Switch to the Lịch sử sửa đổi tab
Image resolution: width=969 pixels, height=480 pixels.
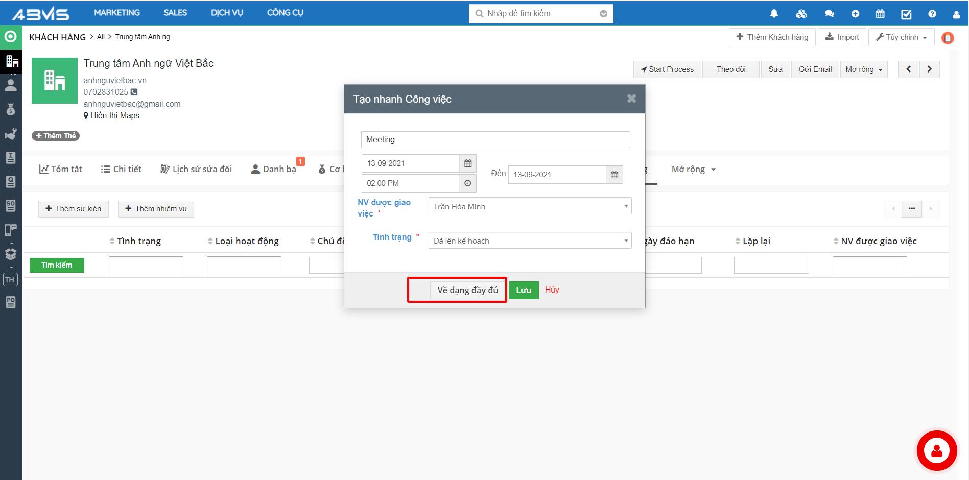(x=196, y=169)
